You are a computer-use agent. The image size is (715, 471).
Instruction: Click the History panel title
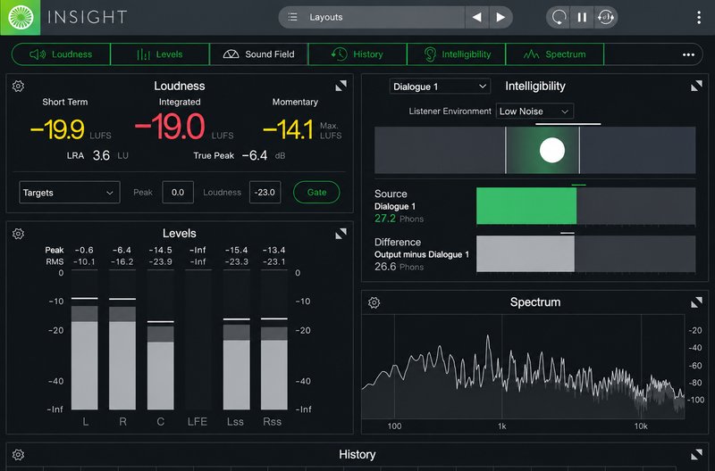point(357,455)
